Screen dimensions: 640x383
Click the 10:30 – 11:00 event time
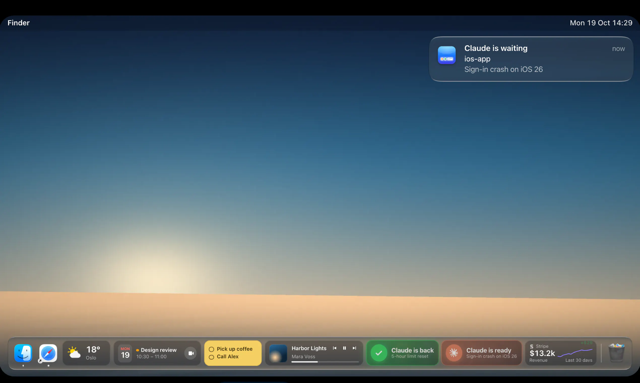[x=151, y=357]
